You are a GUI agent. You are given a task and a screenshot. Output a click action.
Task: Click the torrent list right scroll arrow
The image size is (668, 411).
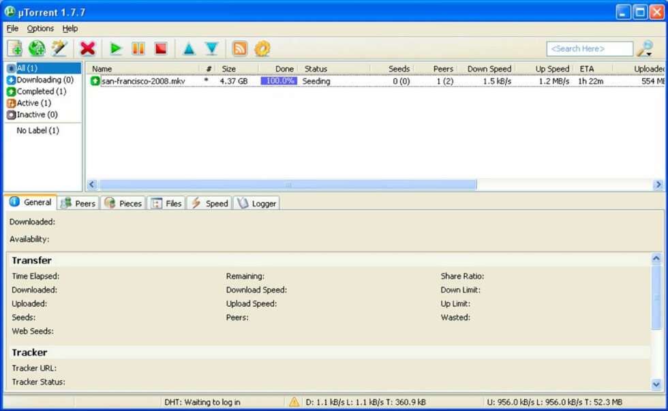point(658,185)
